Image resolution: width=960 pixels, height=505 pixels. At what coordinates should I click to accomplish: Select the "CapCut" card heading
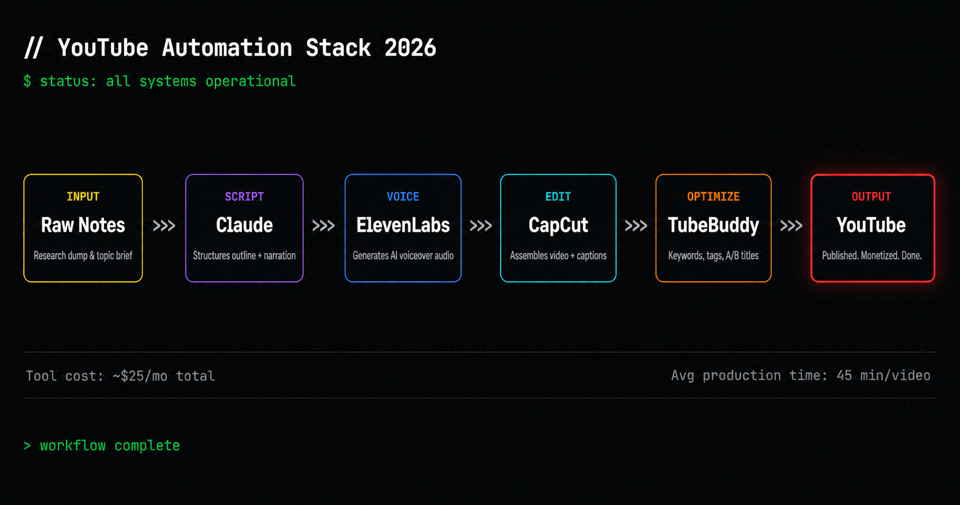(x=558, y=225)
